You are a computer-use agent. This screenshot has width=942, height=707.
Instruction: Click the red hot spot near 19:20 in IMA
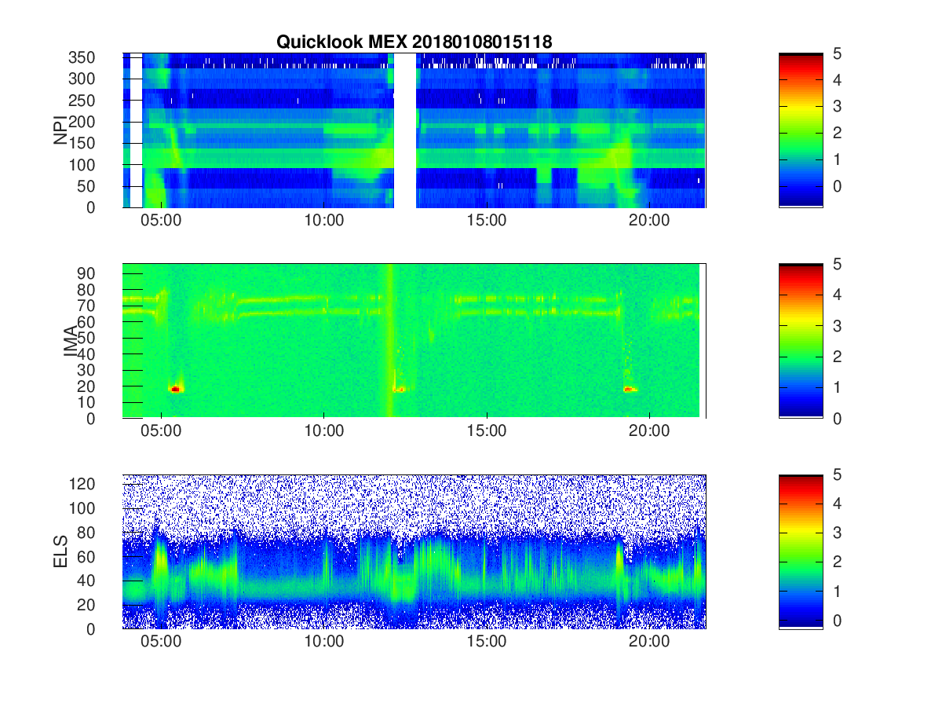(x=630, y=389)
